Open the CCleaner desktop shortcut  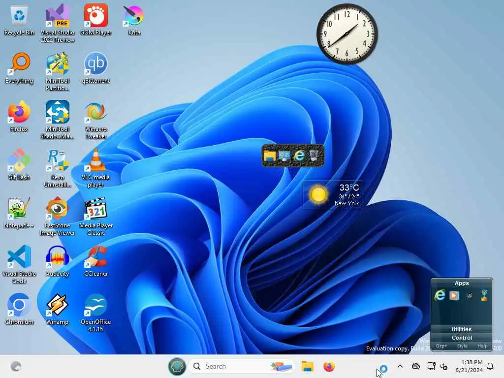pos(96,261)
